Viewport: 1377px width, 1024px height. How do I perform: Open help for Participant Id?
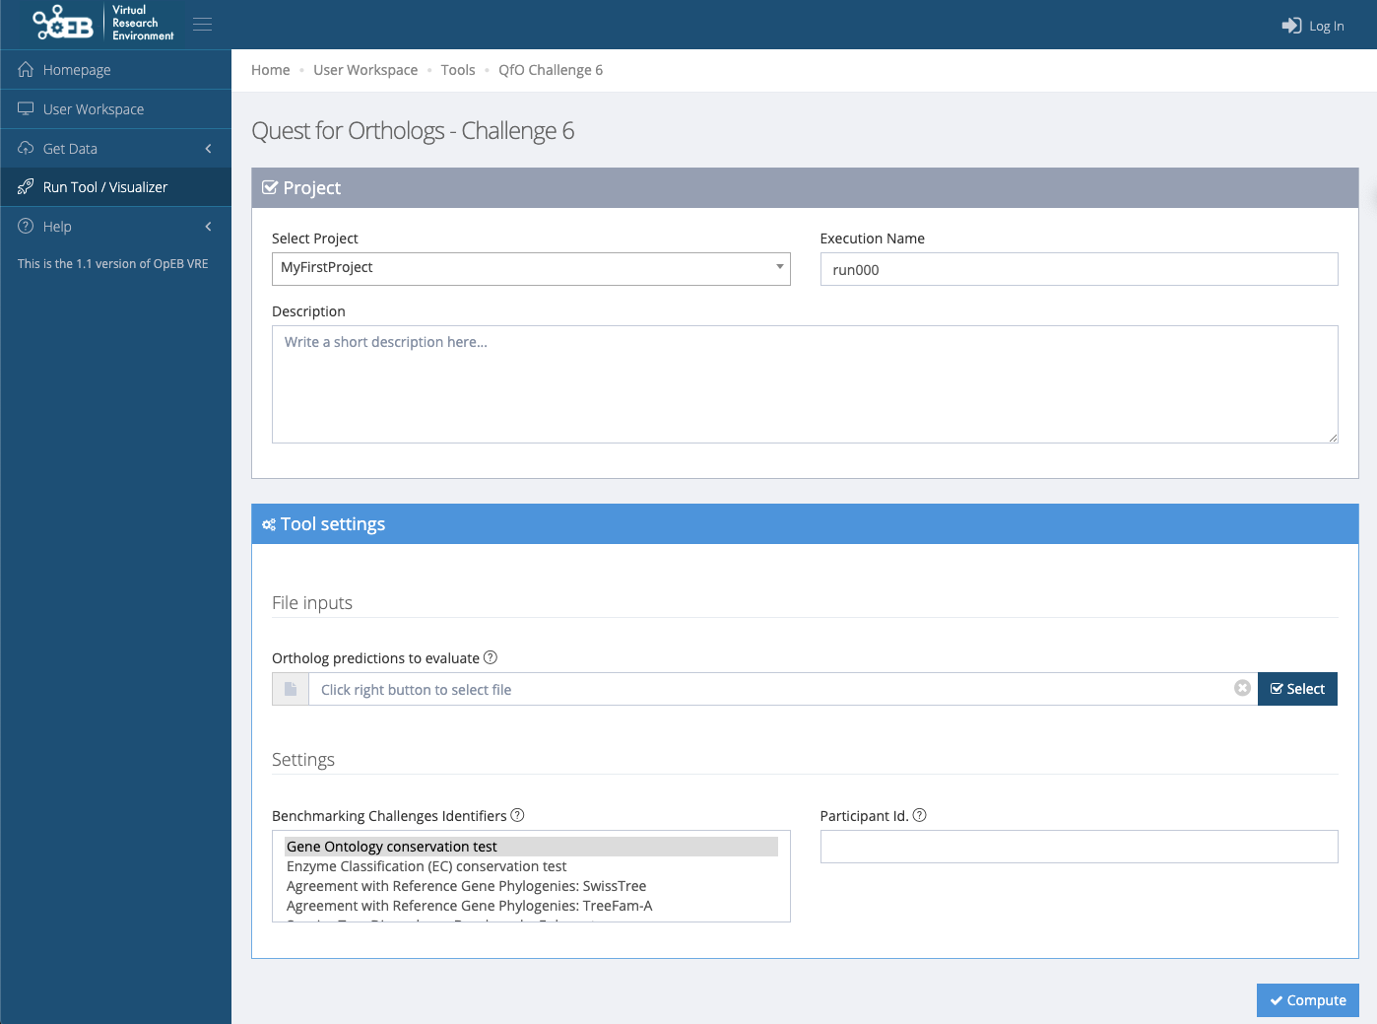click(920, 815)
